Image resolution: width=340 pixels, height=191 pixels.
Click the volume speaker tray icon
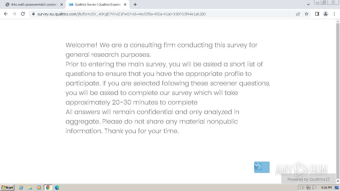tap(302, 188)
